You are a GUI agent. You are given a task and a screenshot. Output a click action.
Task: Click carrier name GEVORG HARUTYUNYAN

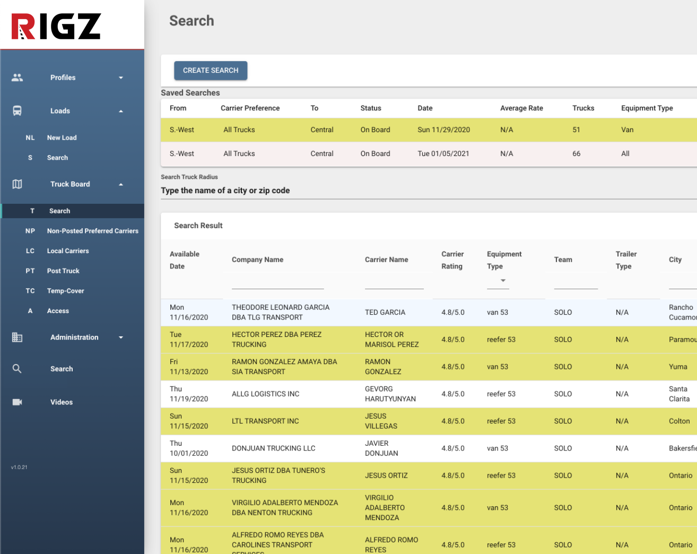click(x=390, y=394)
